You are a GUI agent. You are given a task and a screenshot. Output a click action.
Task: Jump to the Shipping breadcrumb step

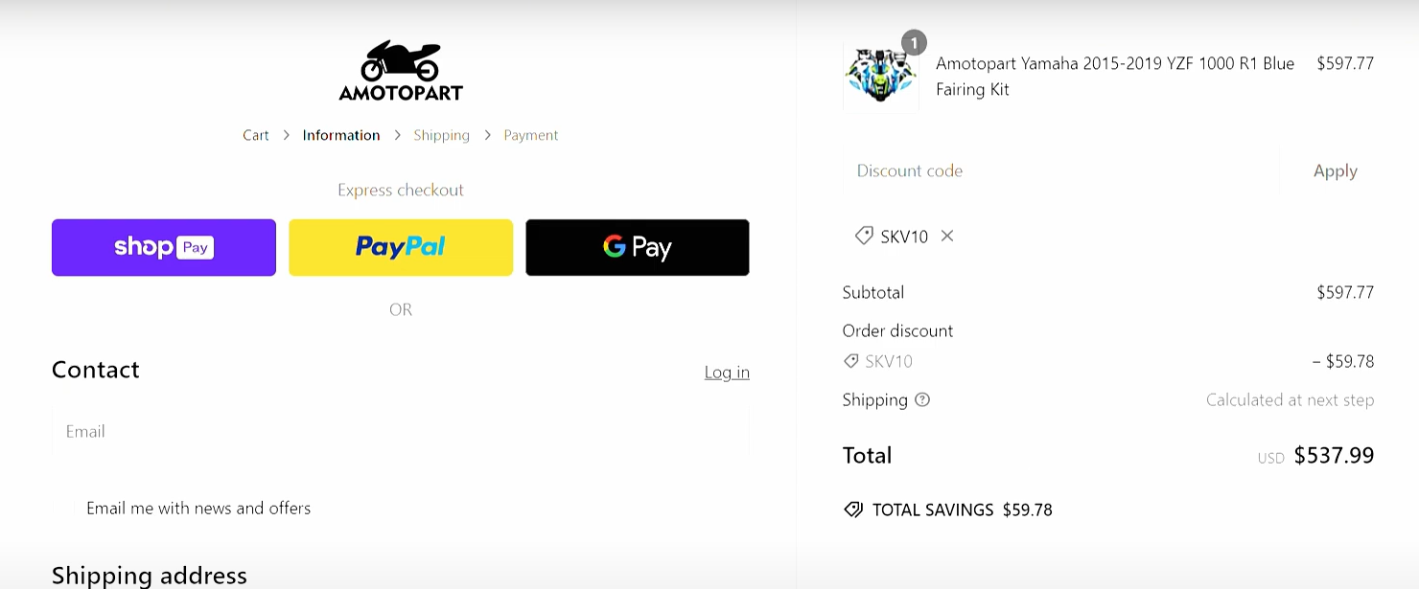pos(441,135)
